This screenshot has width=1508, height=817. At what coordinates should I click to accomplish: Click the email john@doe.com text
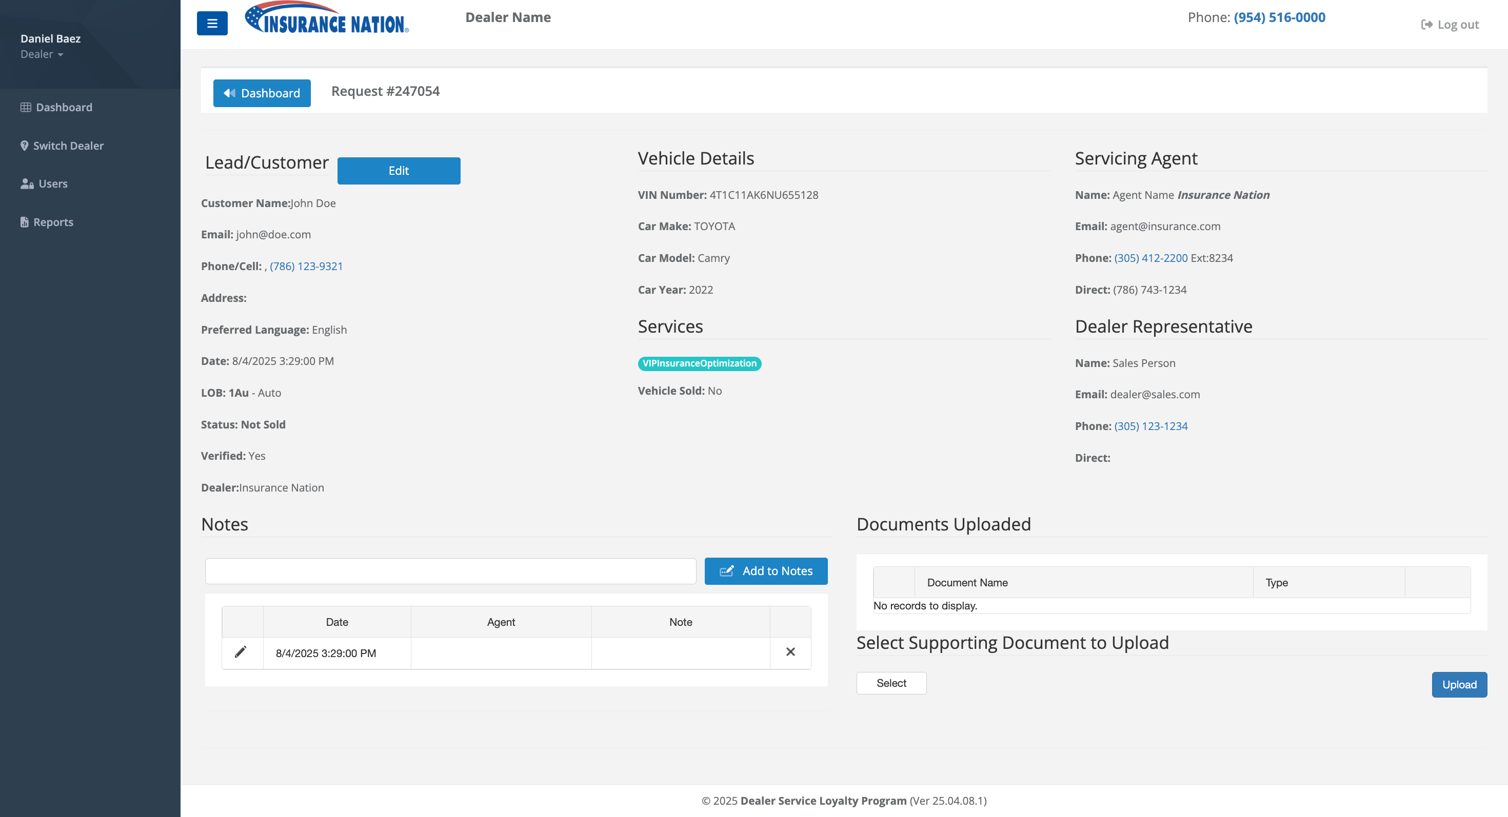click(273, 235)
